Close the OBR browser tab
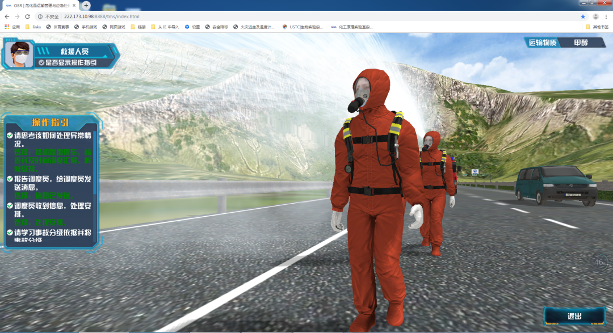Viewport: 613px width, 333px height. (74, 6)
